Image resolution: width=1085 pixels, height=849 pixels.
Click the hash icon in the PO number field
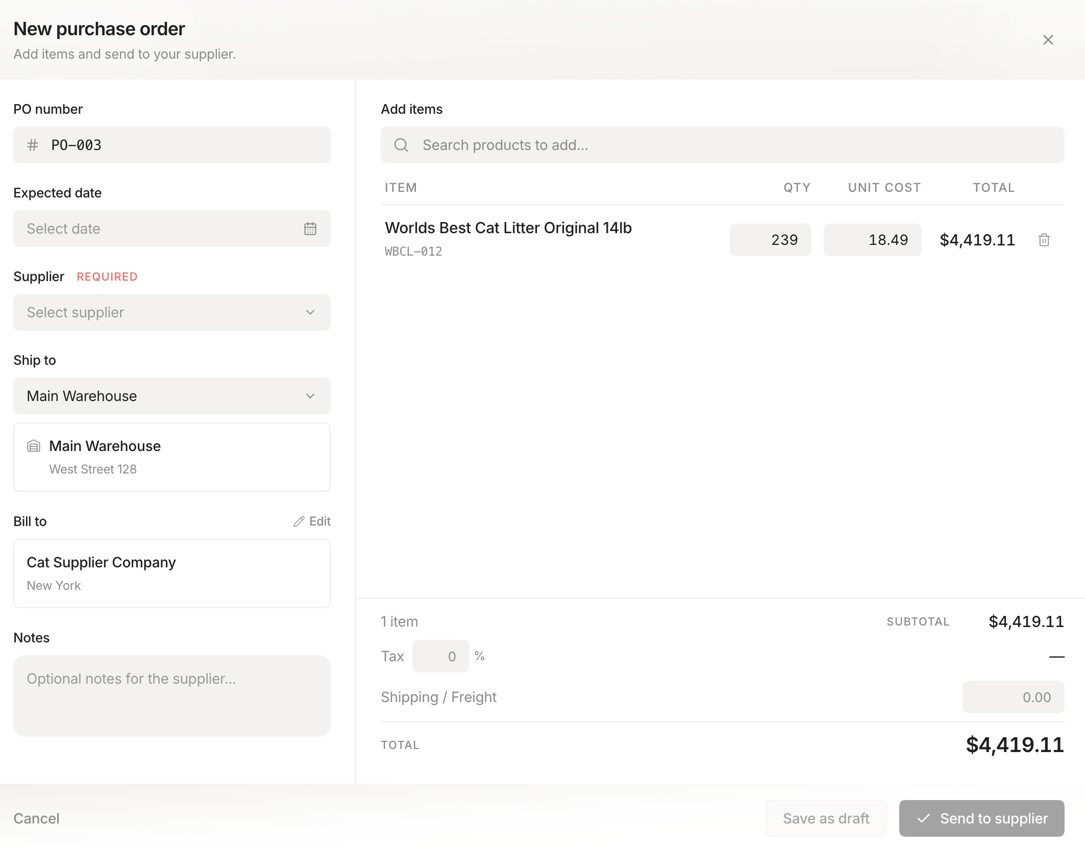(33, 145)
